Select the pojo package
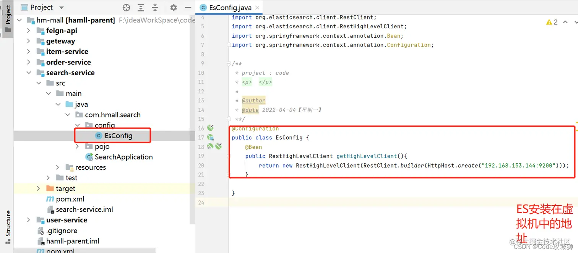The height and width of the screenshot is (253, 578). pos(102,147)
